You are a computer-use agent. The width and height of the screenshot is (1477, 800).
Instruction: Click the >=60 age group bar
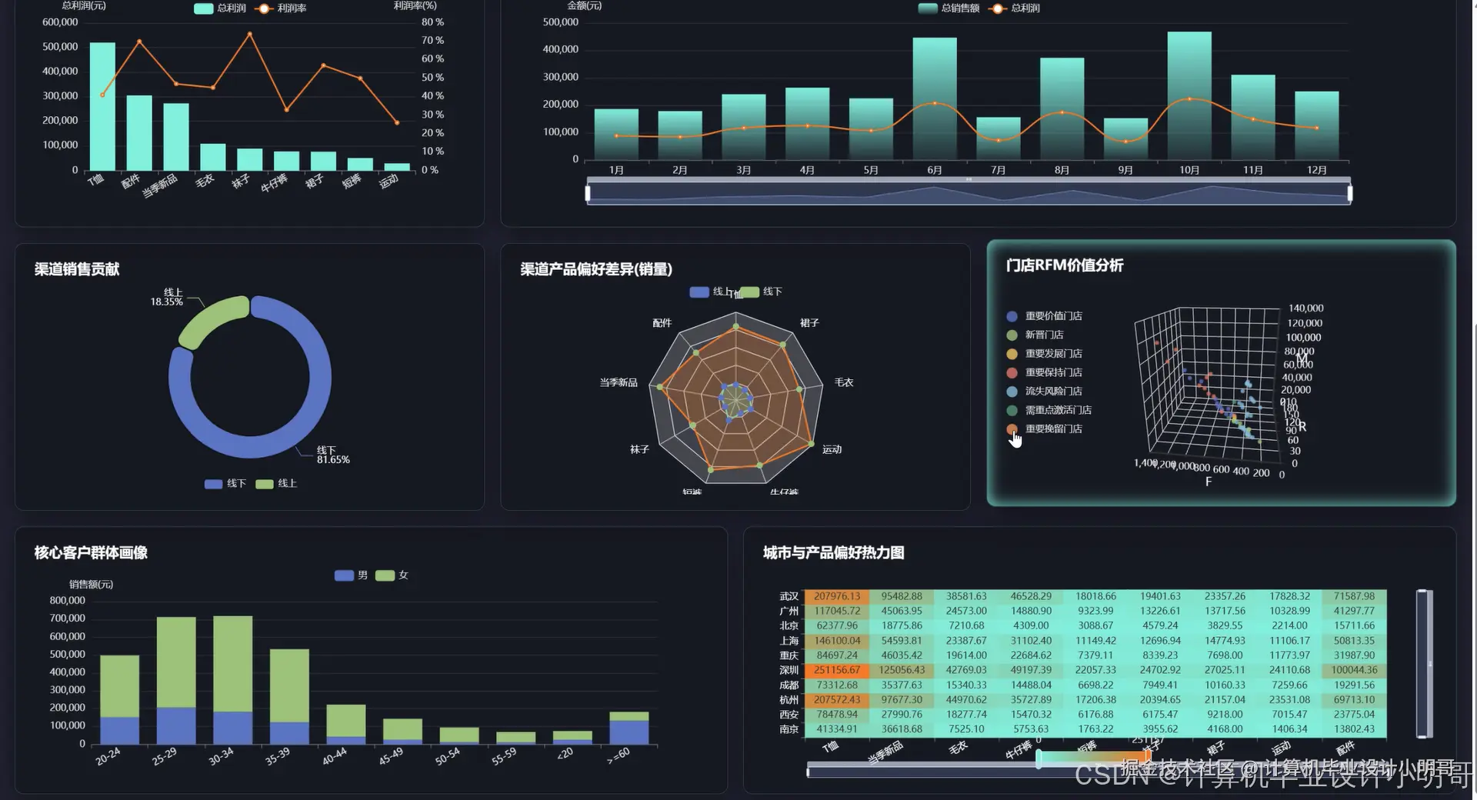click(x=629, y=728)
